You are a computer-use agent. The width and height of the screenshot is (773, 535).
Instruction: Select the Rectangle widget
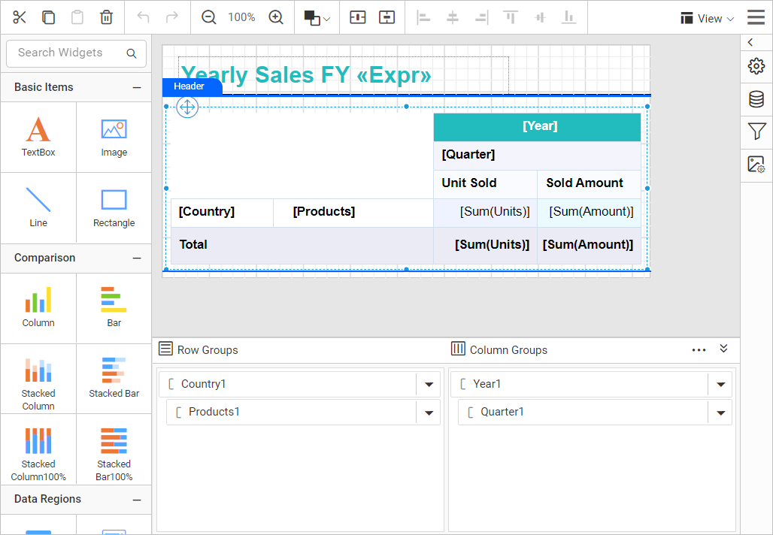click(x=114, y=207)
